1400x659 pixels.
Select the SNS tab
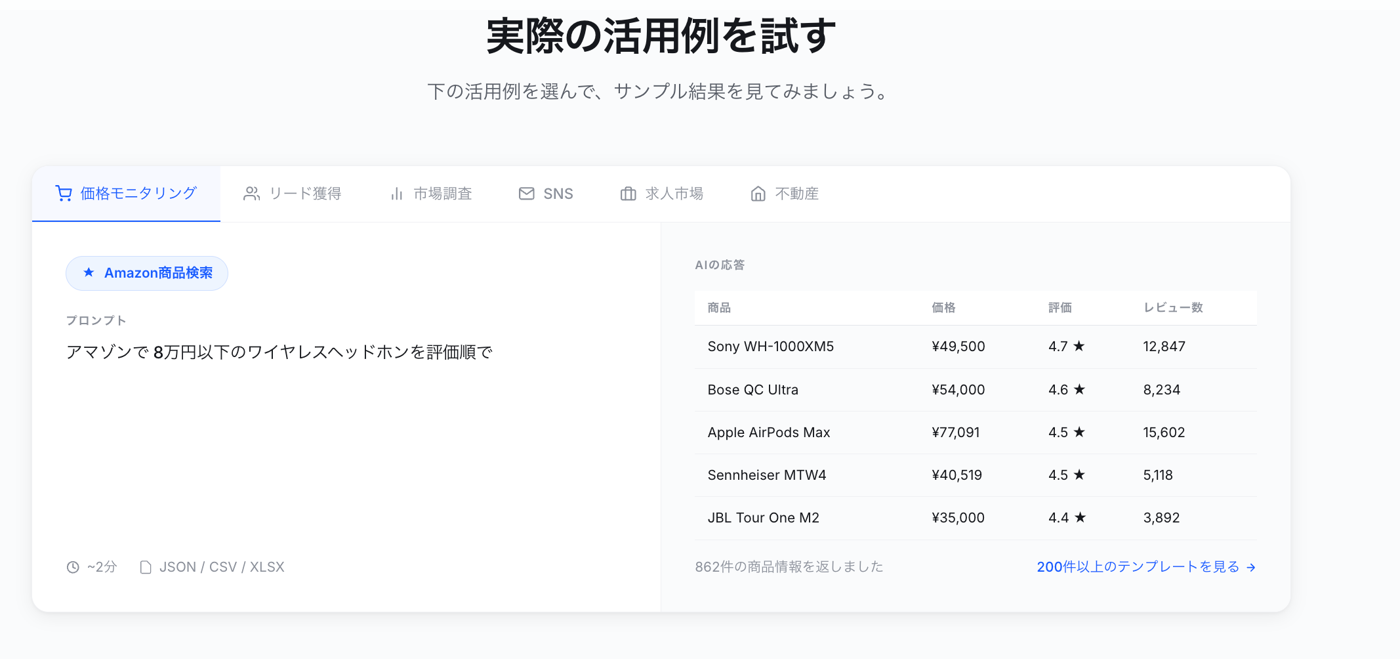[x=546, y=194]
